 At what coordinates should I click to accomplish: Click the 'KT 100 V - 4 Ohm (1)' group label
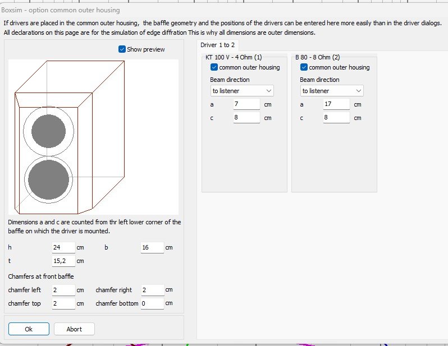pos(234,57)
